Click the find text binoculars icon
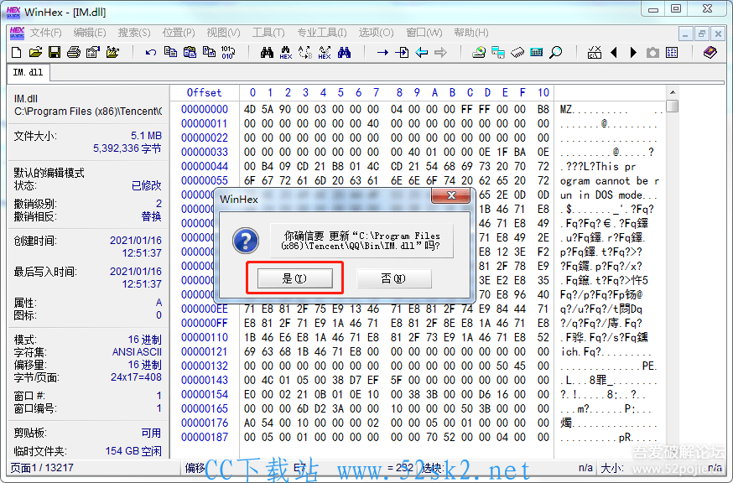This screenshot has width=733, height=483. pos(267,52)
